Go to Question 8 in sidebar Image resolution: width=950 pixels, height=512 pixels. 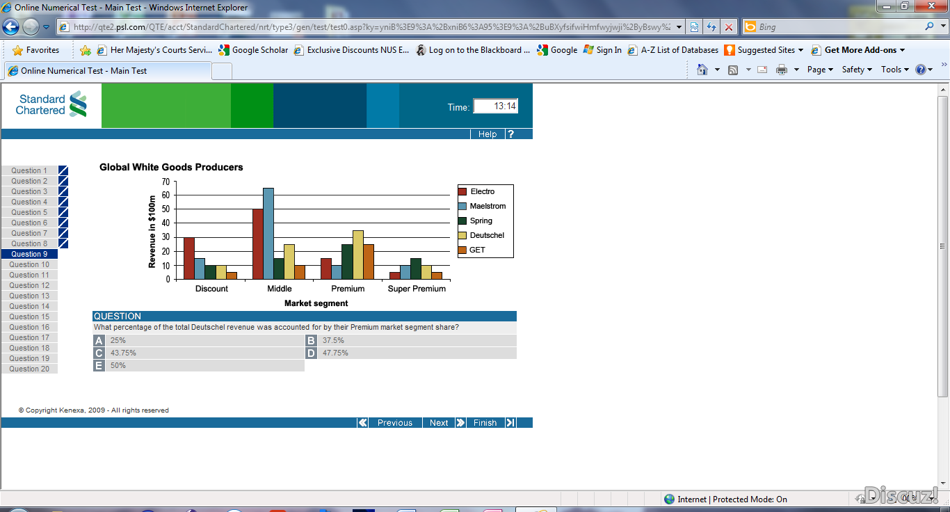point(29,243)
